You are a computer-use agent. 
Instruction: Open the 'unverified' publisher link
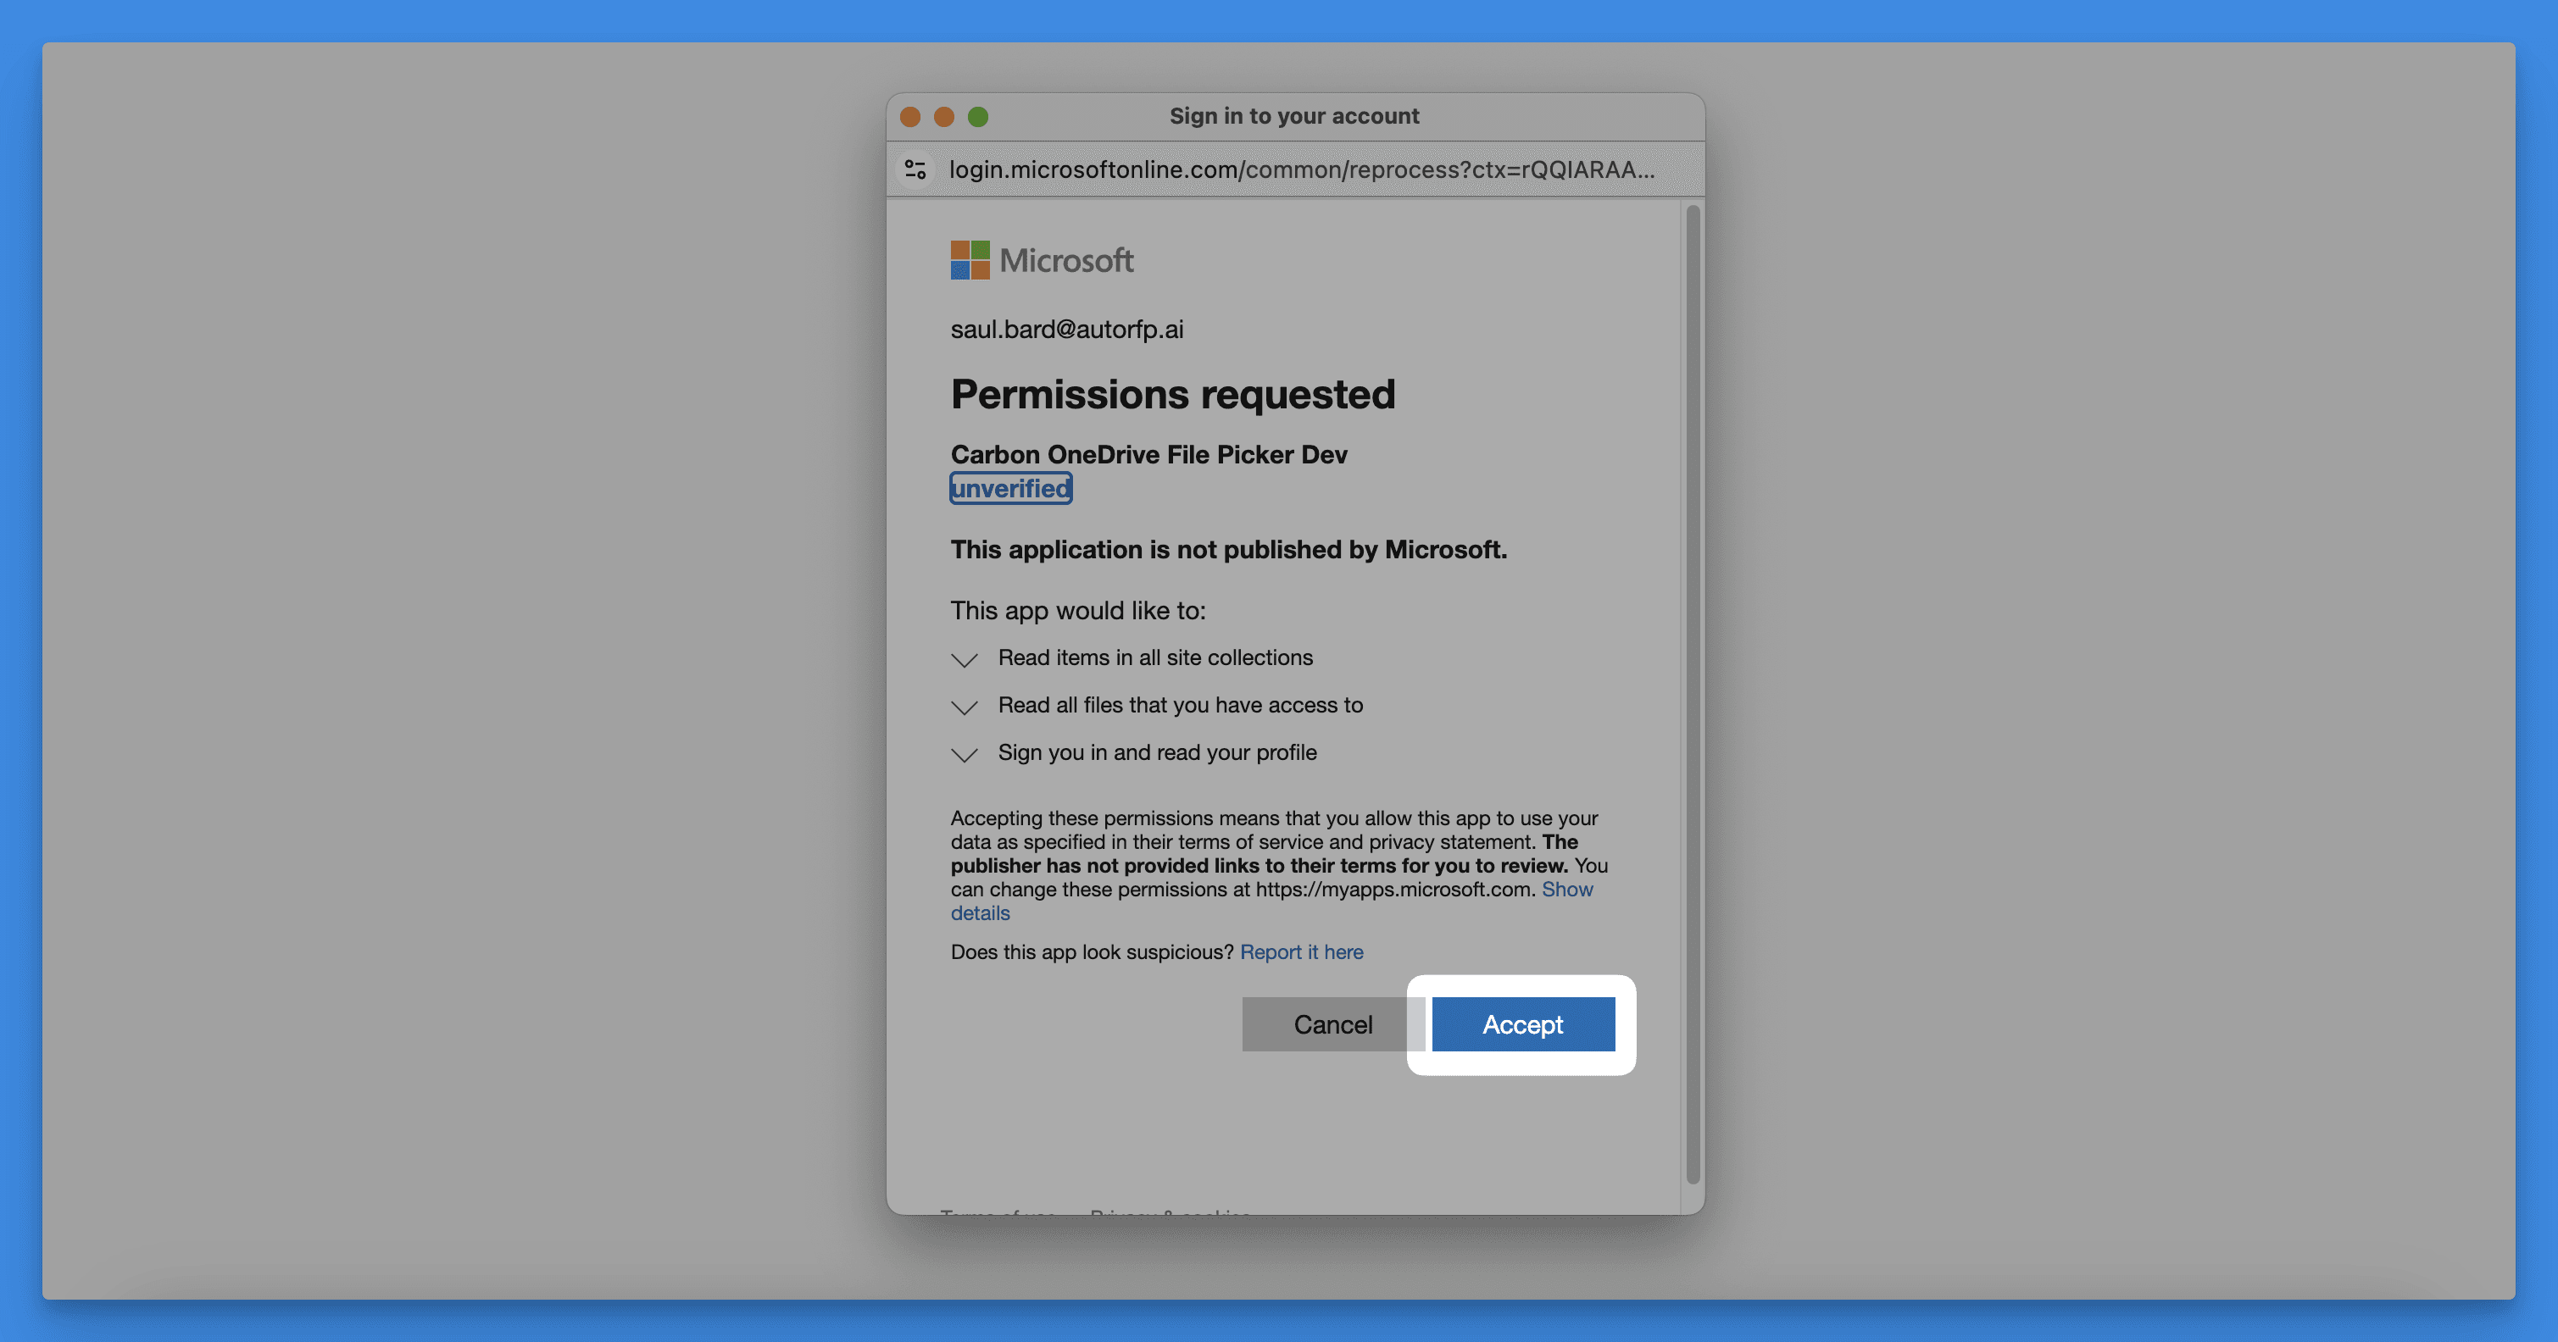[1010, 488]
